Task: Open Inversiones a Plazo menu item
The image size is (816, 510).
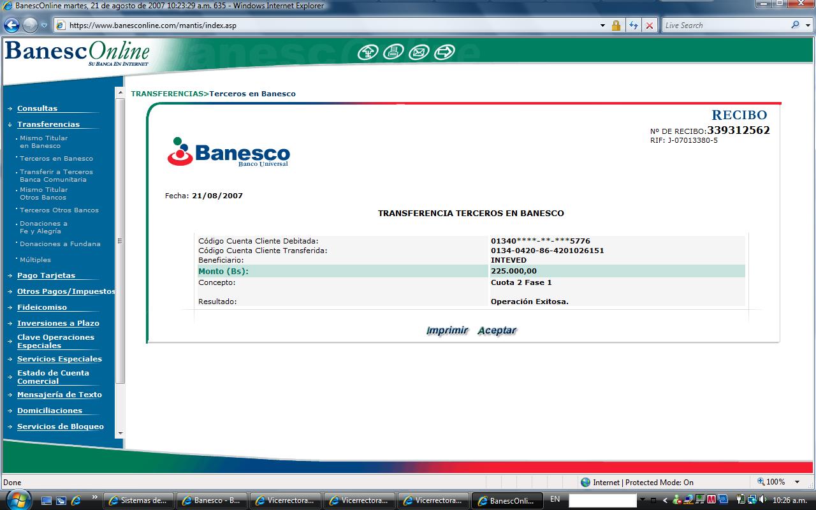Action: (58, 323)
